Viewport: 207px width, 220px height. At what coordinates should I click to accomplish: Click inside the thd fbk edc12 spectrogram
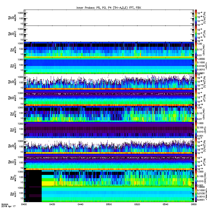pyautogui.click(x=109, y=114)
